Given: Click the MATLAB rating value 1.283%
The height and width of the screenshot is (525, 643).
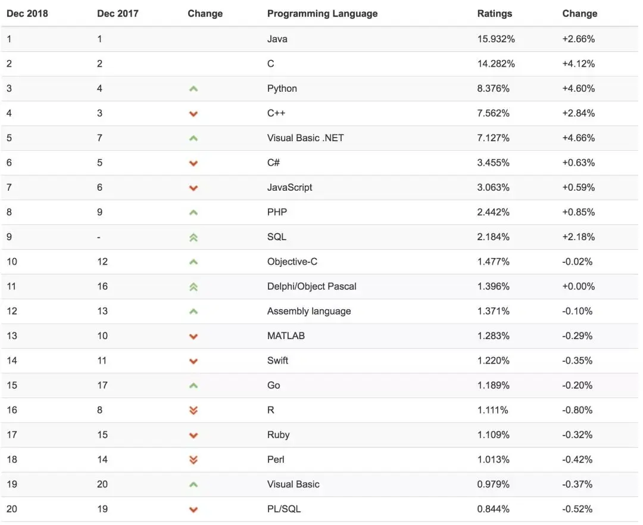Looking at the screenshot, I should pos(494,335).
